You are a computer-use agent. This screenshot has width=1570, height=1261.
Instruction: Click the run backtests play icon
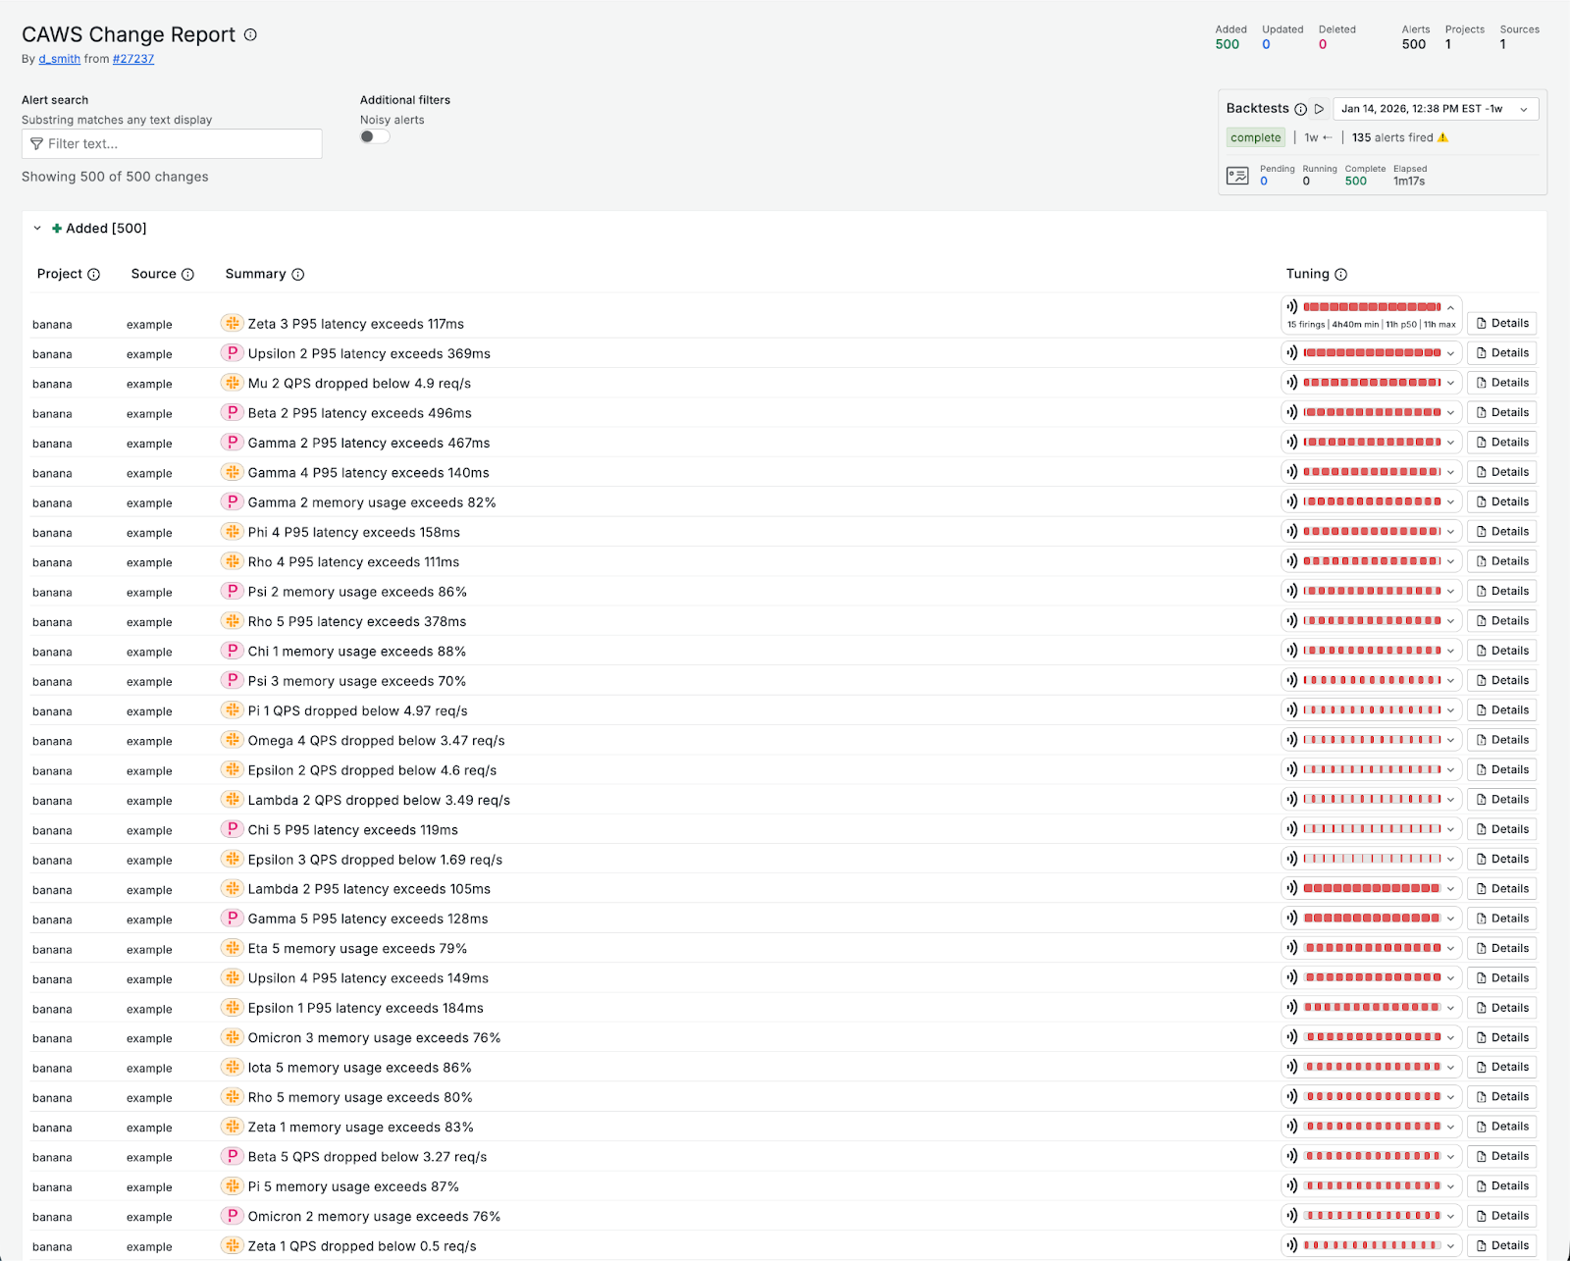(1320, 109)
